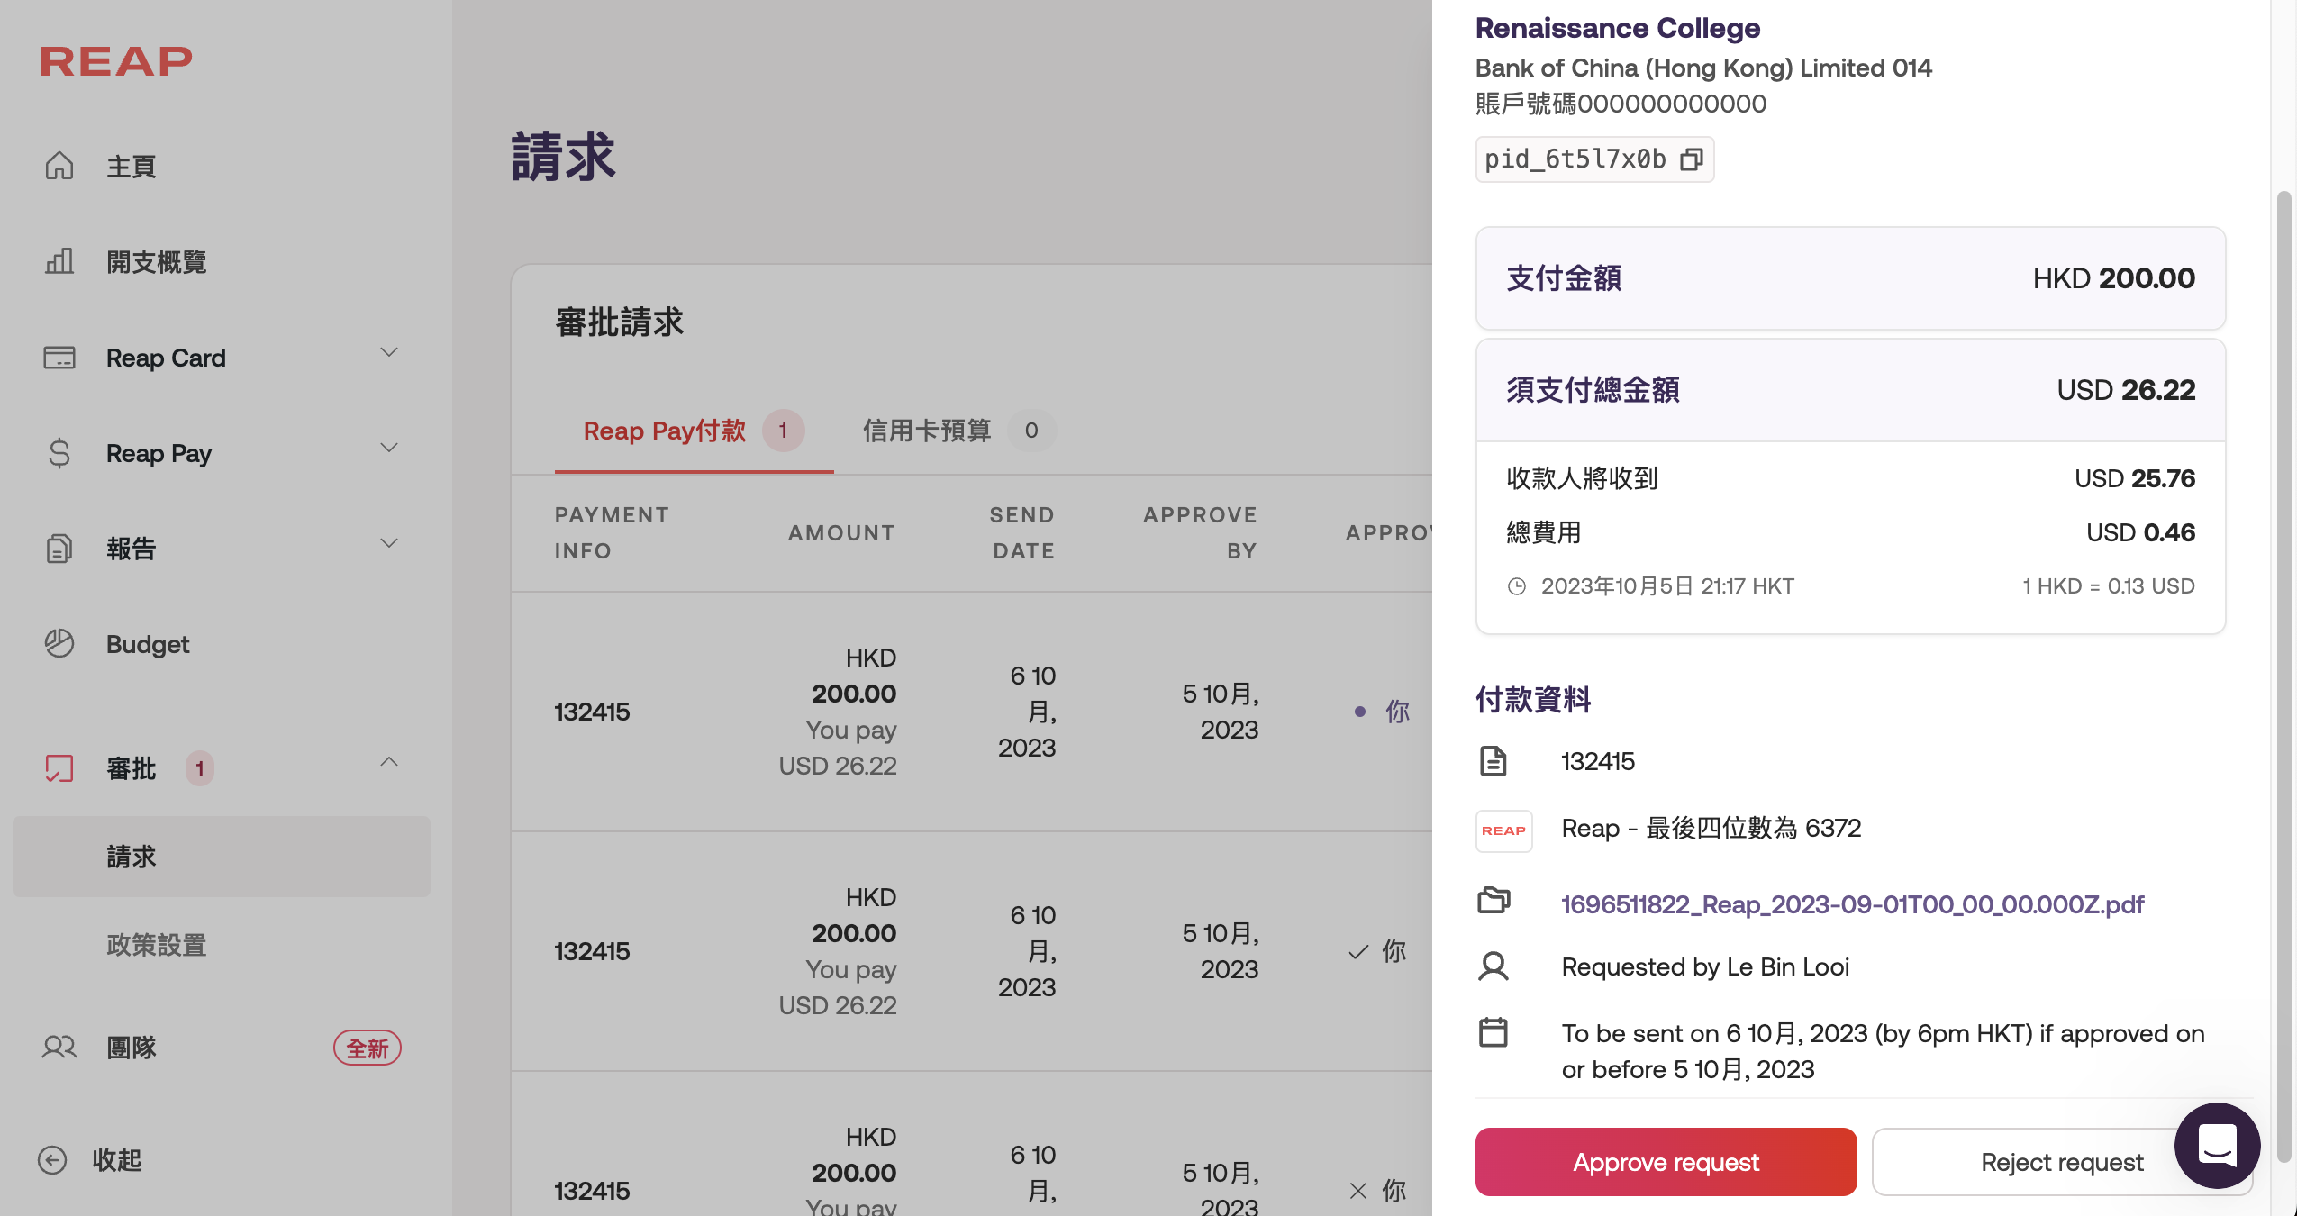Screen dimensions: 2297x1216
Task: Click the team people icon for 團隊
Action: [59, 1047]
